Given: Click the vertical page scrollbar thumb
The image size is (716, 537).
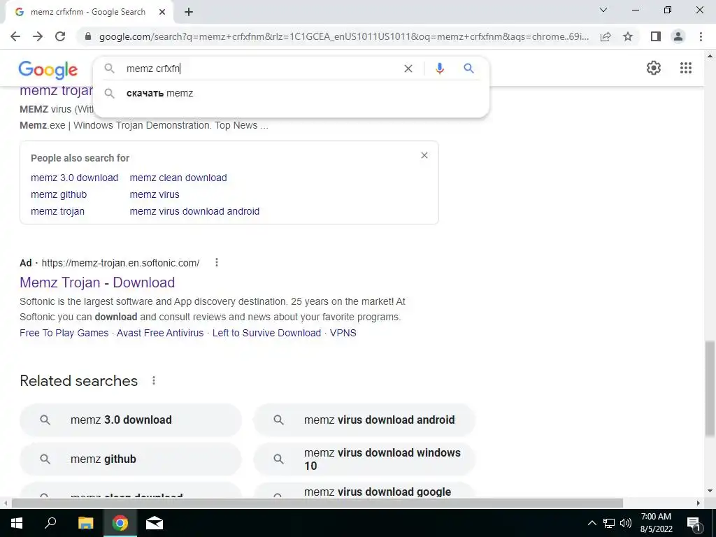Looking at the screenshot, I should coord(710,389).
